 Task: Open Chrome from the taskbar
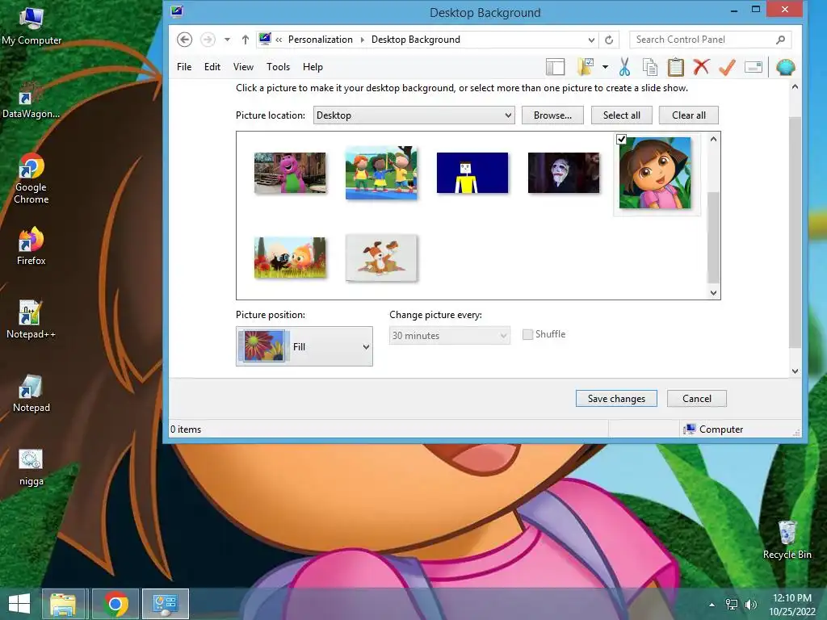point(115,604)
